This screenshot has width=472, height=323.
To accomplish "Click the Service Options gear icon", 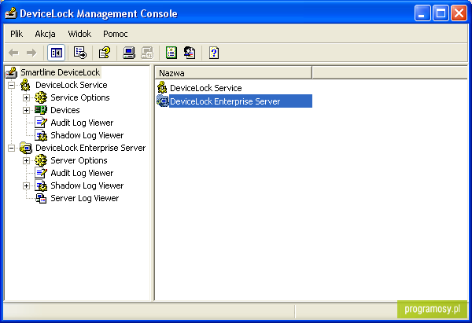I will coord(41,97).
